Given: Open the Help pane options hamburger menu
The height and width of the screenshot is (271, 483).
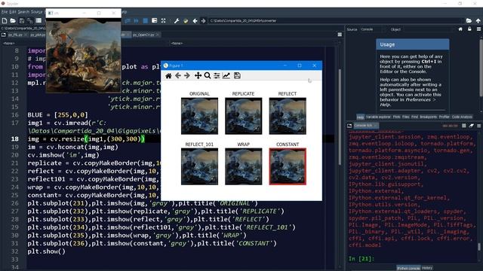Looking at the screenshot, I should 478,29.
